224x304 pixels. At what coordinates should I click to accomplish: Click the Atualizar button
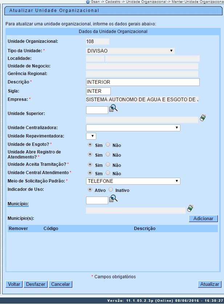tap(209, 284)
